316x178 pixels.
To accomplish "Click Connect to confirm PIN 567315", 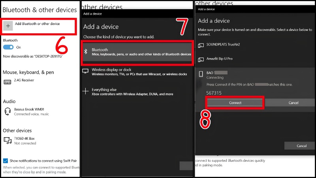I will click(x=235, y=103).
